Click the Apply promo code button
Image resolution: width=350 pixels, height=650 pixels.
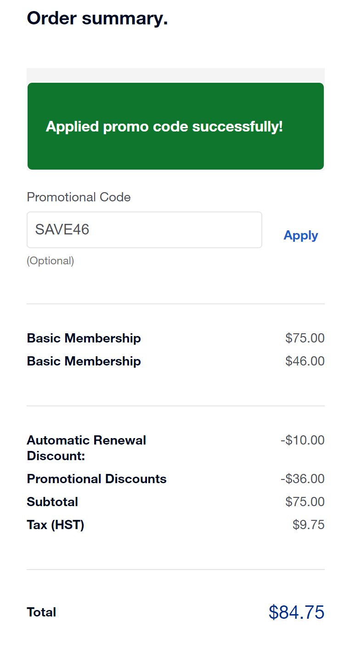tap(300, 235)
